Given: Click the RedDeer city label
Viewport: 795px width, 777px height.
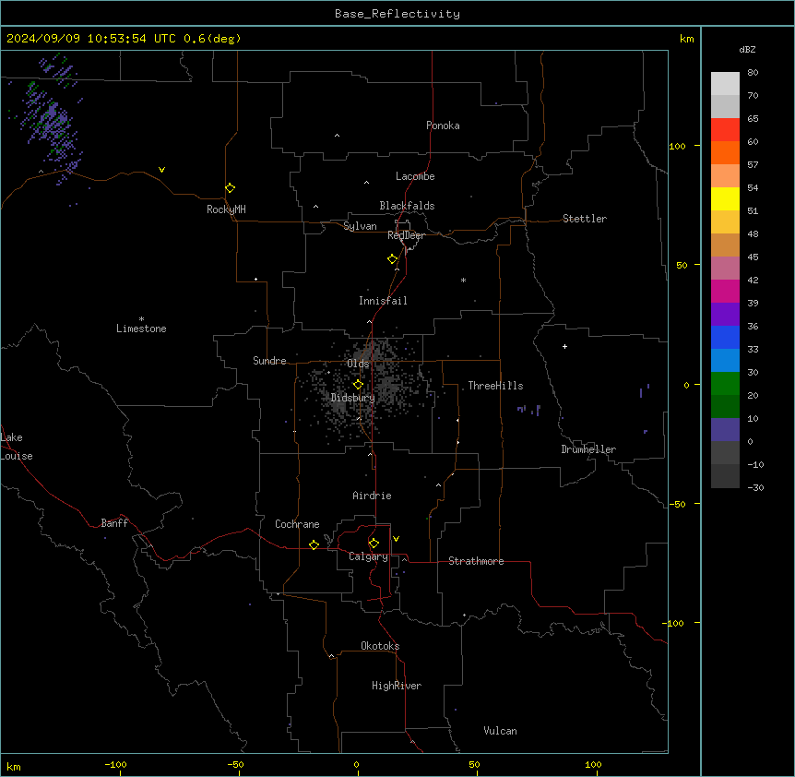Looking at the screenshot, I should 406,235.
